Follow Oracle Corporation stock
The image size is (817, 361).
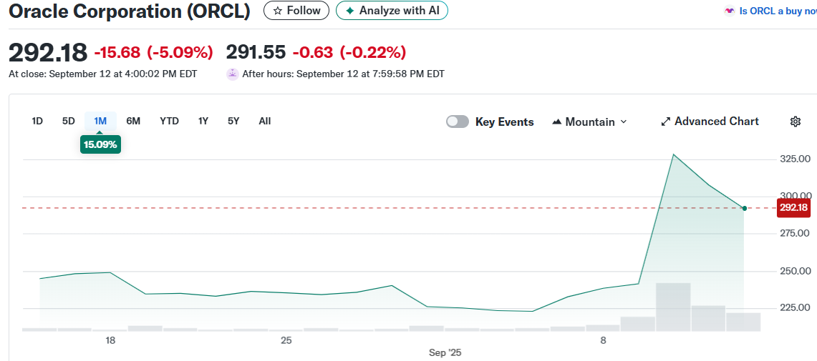tap(296, 11)
